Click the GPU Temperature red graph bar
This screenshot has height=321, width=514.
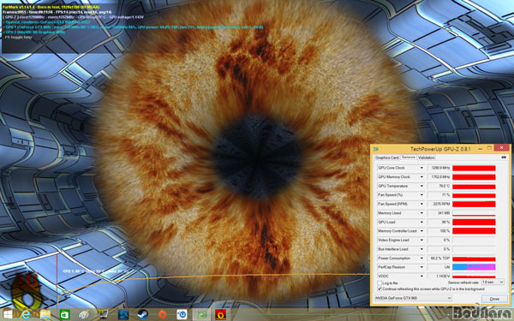tap(474, 186)
